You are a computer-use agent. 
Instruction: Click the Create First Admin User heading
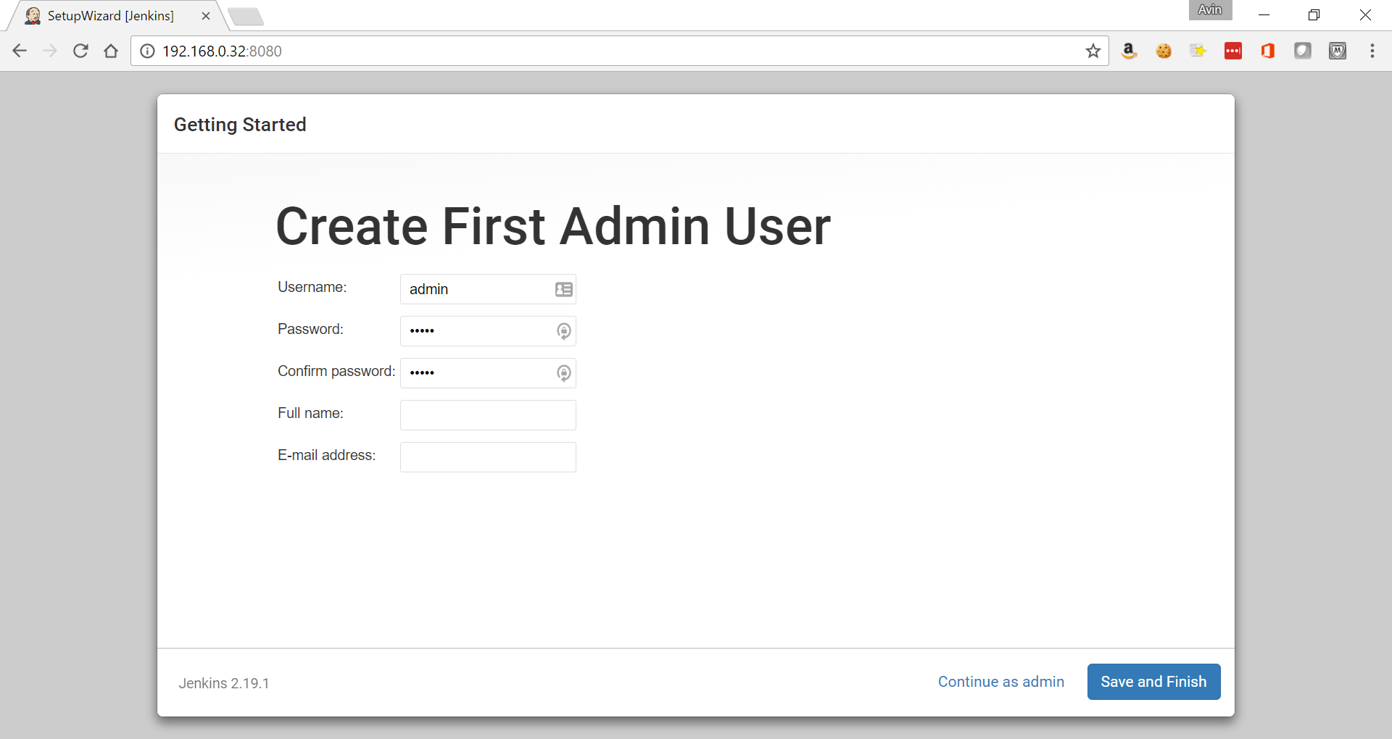553,226
